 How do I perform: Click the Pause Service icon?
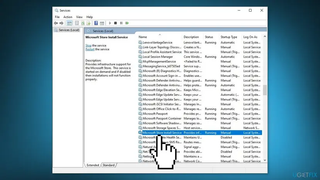[x=121, y=23]
